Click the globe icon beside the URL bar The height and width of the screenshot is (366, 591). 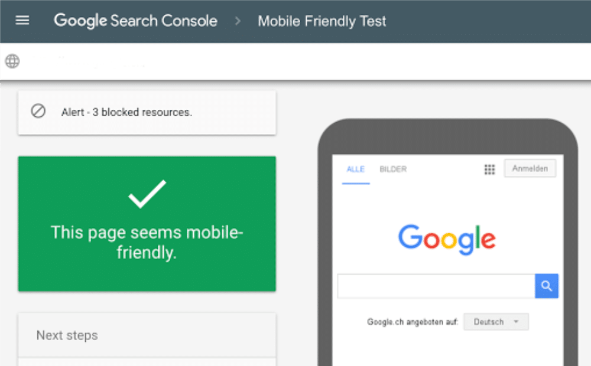(x=12, y=61)
